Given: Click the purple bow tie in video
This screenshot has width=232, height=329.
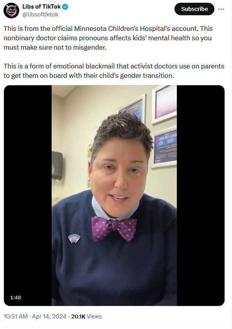Looking at the screenshot, I should pos(114,229).
